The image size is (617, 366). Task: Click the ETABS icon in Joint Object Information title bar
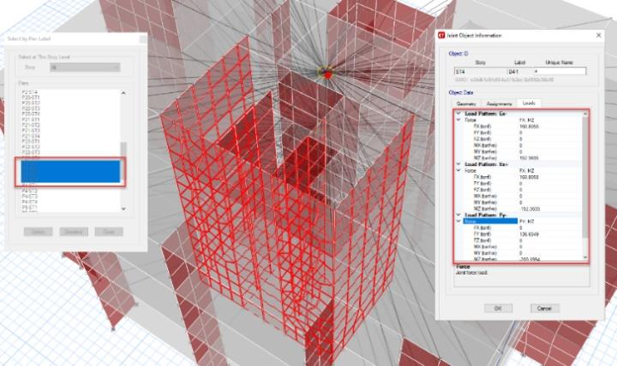(442, 35)
